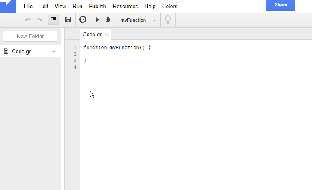Click the blue project logo icon

point(8,6)
